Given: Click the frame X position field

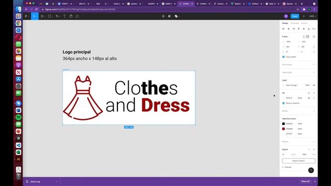Looking at the screenshot, I should click(x=289, y=42).
